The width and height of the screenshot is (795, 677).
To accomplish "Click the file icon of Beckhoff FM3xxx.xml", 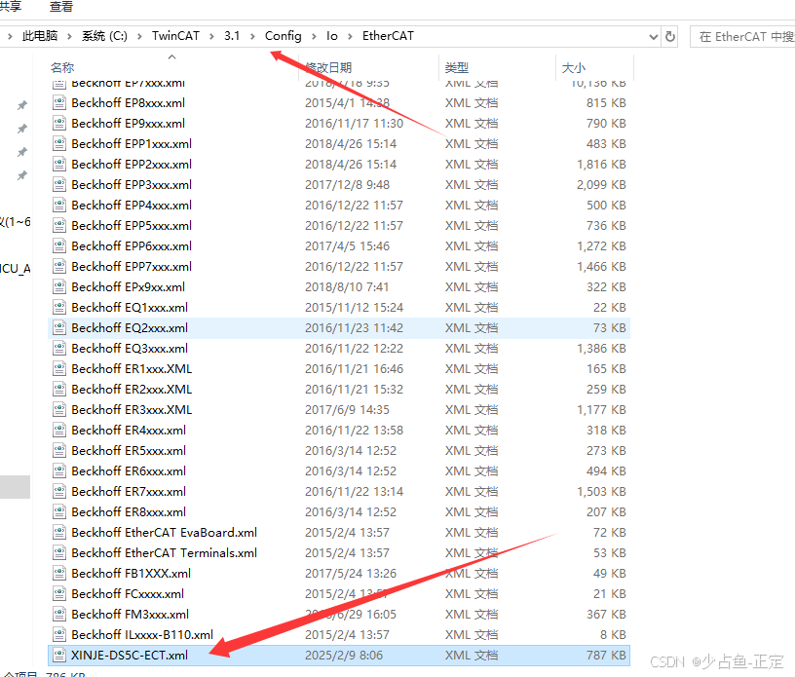I will (59, 614).
